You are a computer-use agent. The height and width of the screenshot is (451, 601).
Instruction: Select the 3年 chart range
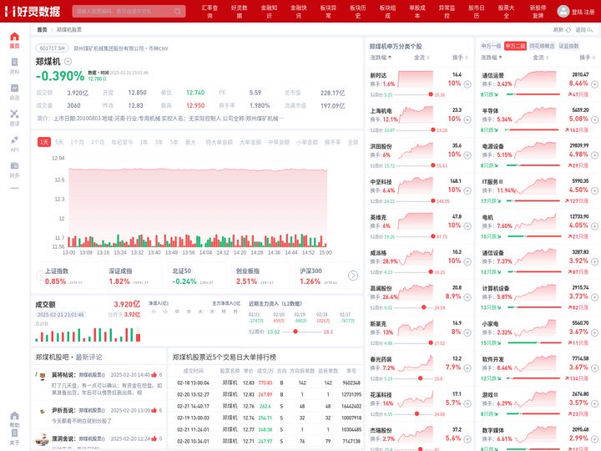[x=159, y=142]
